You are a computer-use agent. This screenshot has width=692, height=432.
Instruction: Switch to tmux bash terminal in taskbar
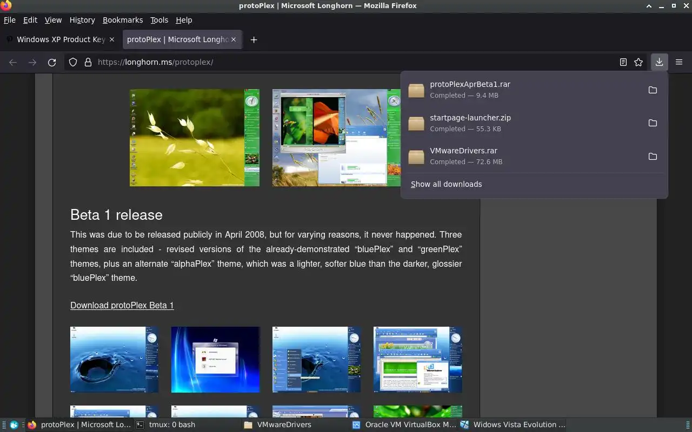click(x=187, y=425)
